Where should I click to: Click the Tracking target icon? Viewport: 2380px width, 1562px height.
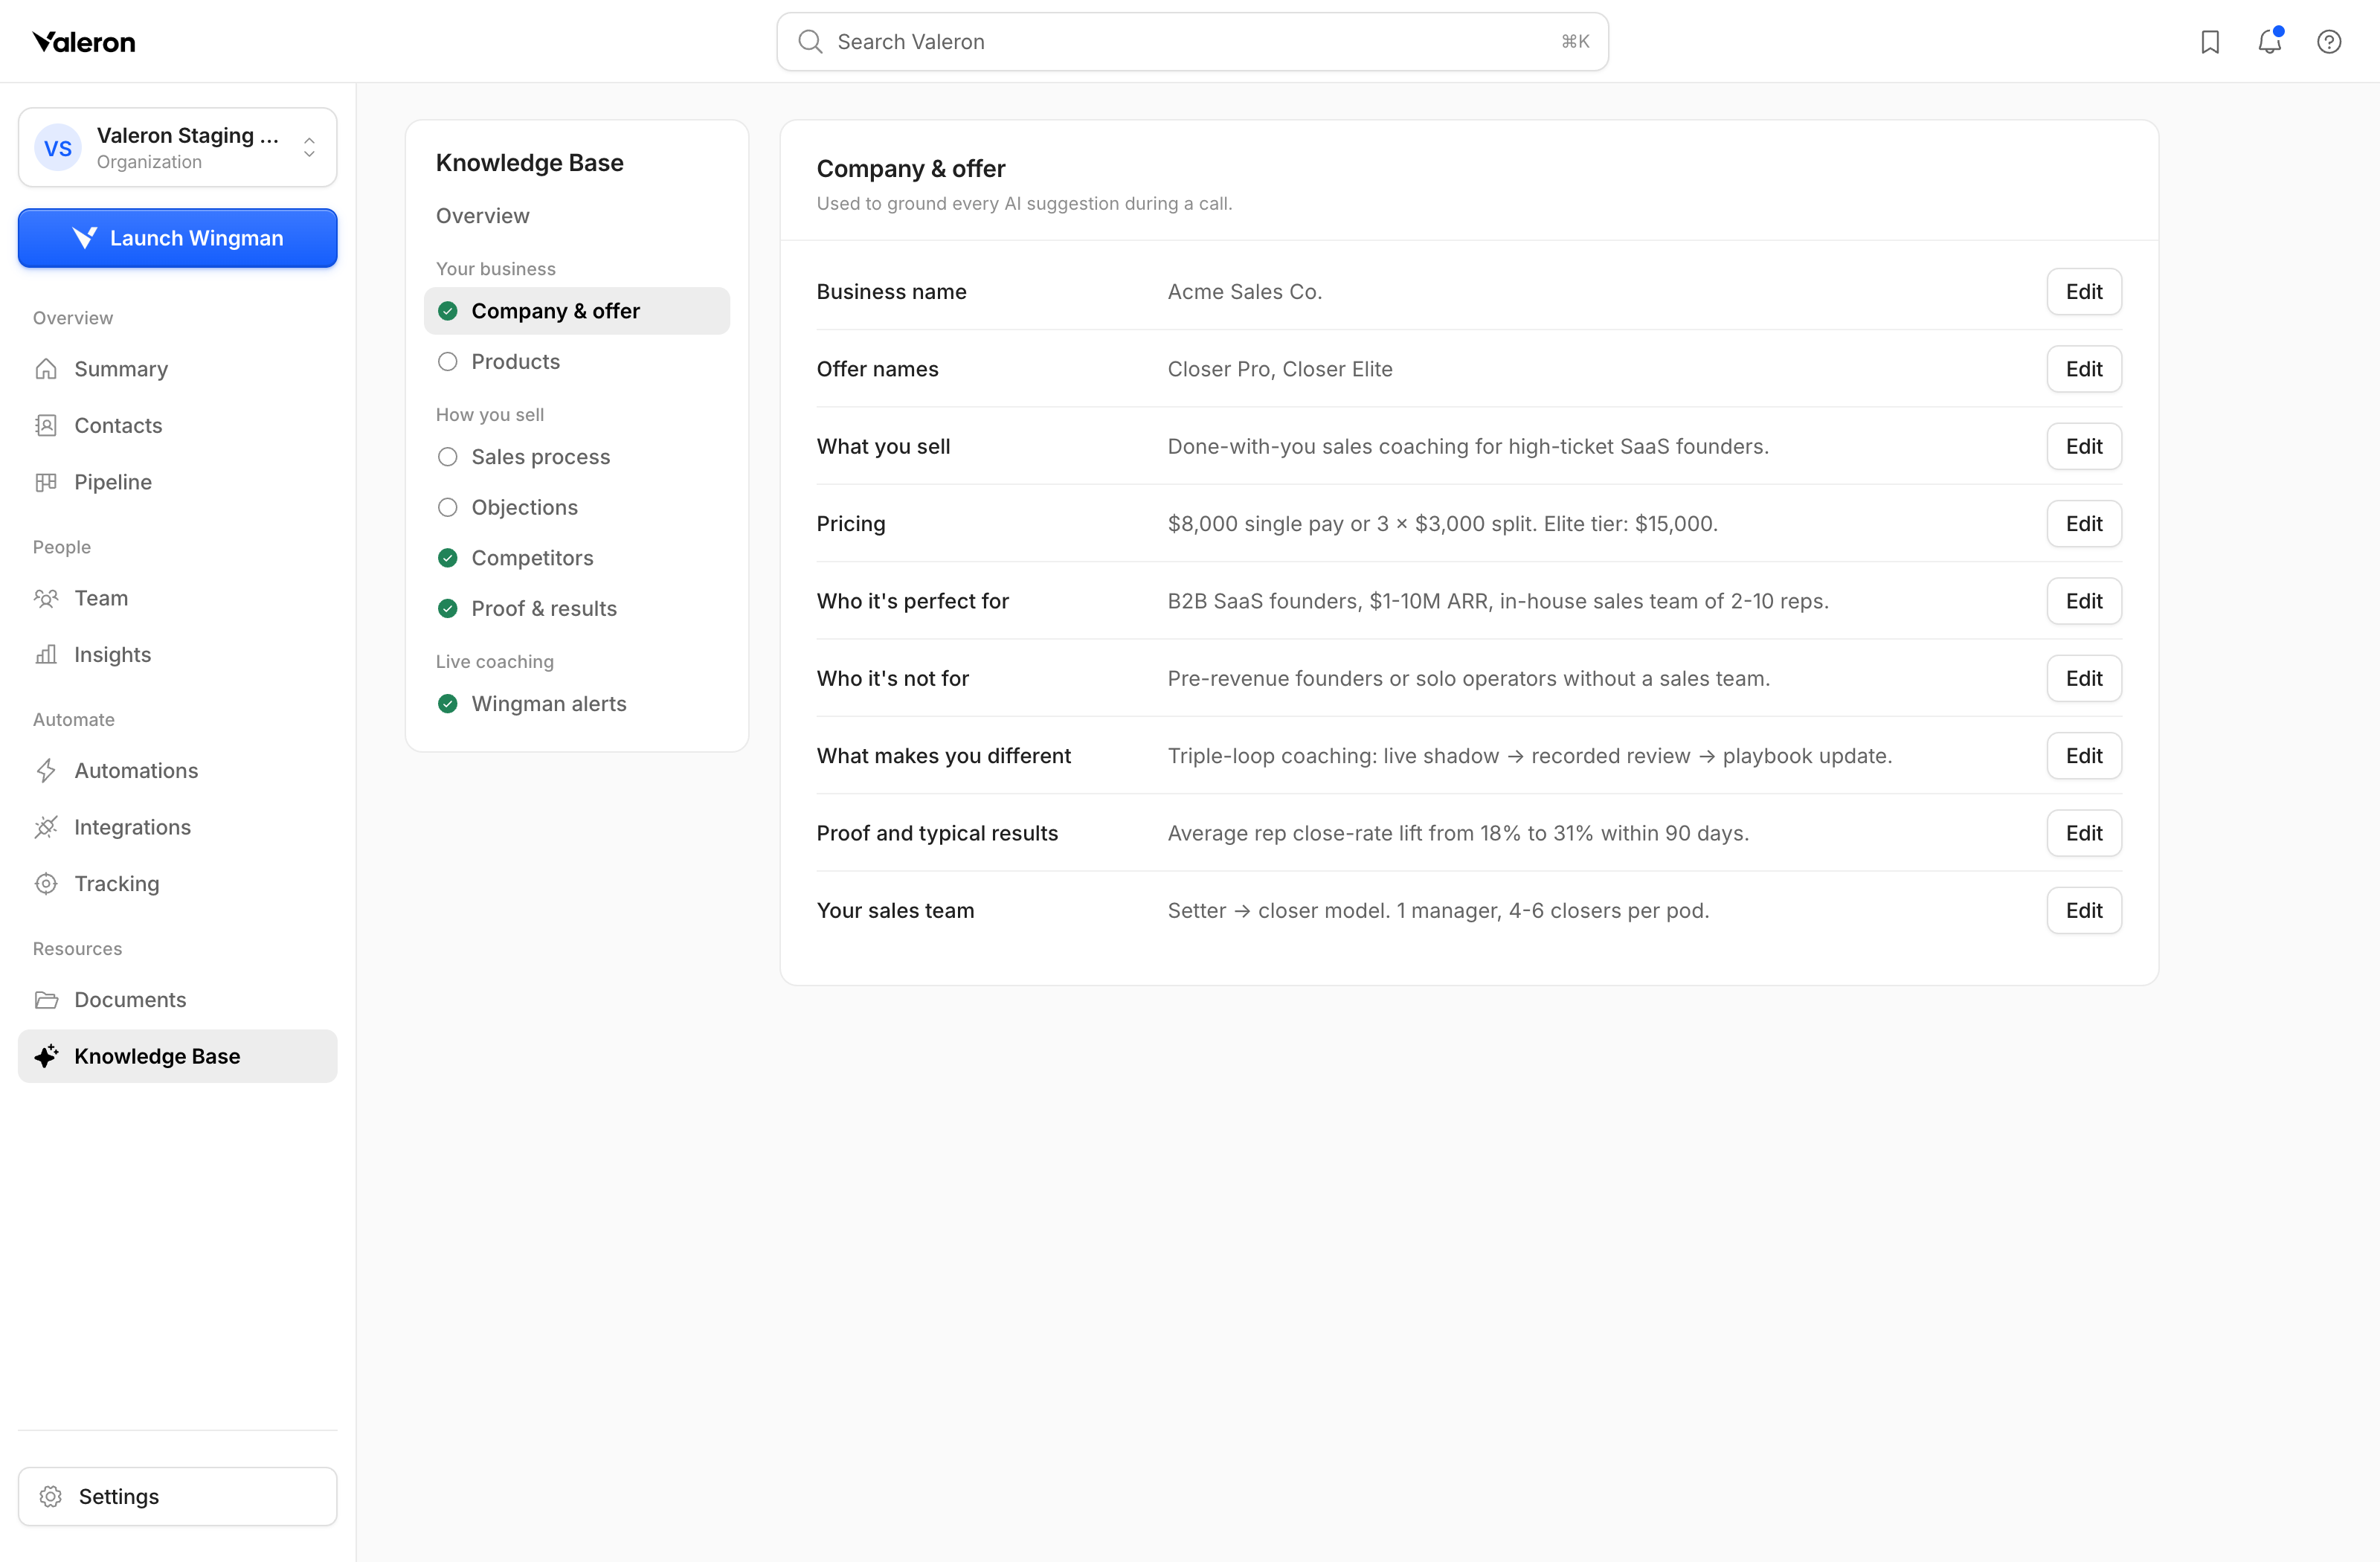click(x=46, y=884)
